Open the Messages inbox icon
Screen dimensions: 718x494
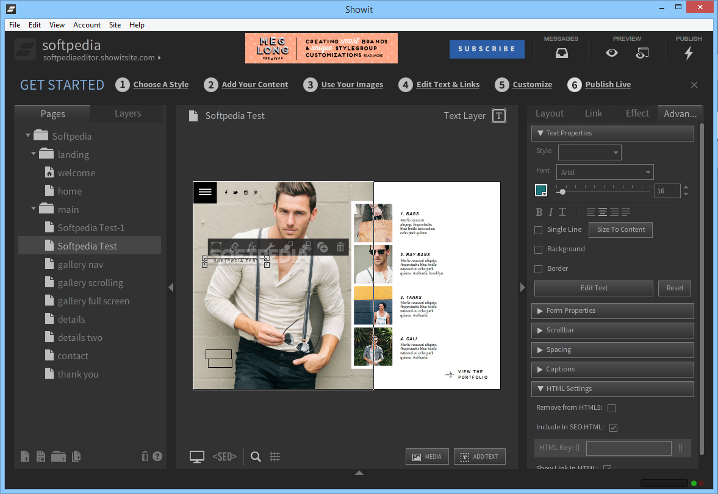(x=561, y=53)
